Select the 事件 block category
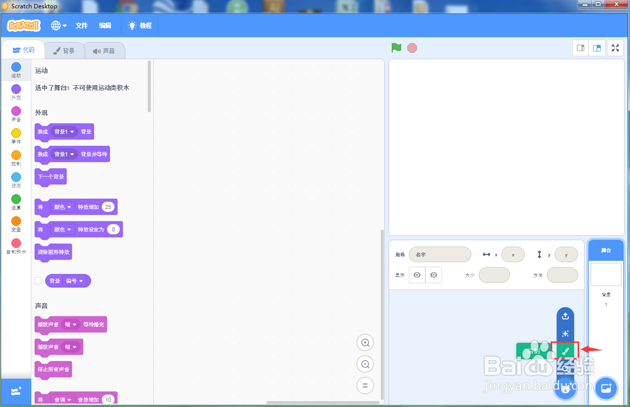Viewport: 630px width, 407px height. tap(16, 136)
